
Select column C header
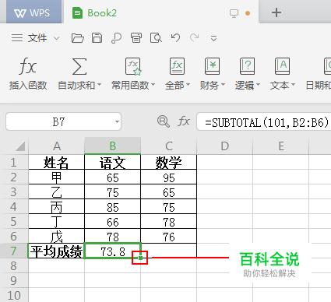pos(169,146)
